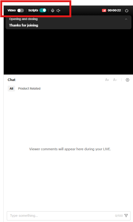Switch to the Product Related tab
The height and width of the screenshot is (222, 133).
(x=29, y=89)
